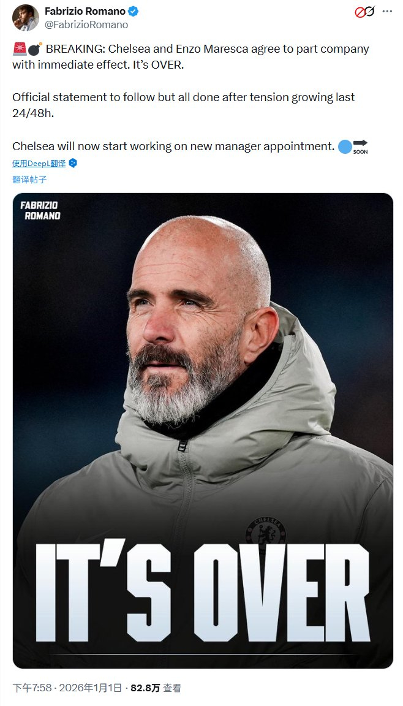The height and width of the screenshot is (706, 403).
Task: Click the bomb emoji before BREAKING
Action: pyautogui.click(x=35, y=48)
